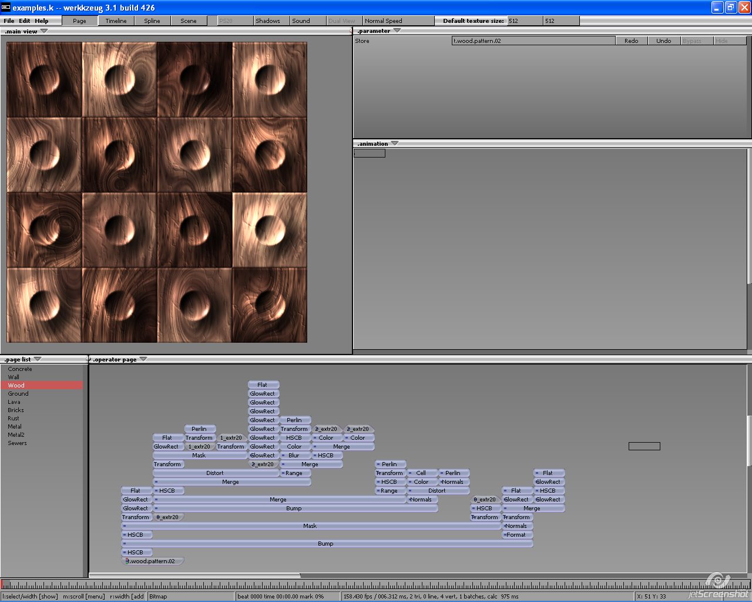Select the t.wood.pattern.02 store node

pos(153,561)
